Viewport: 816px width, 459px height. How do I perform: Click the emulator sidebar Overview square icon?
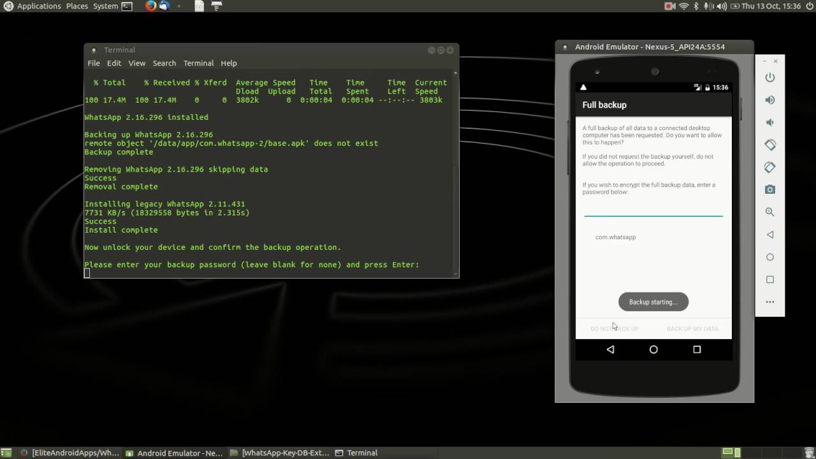[770, 279]
